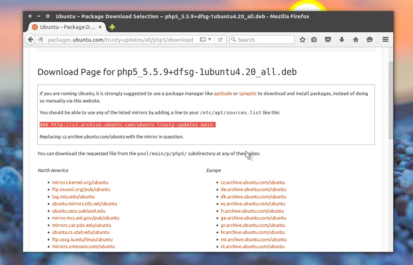Open mirror.mcs.anl.gov/pub/ubuntu mirror
413x265 pixels.
(85, 218)
